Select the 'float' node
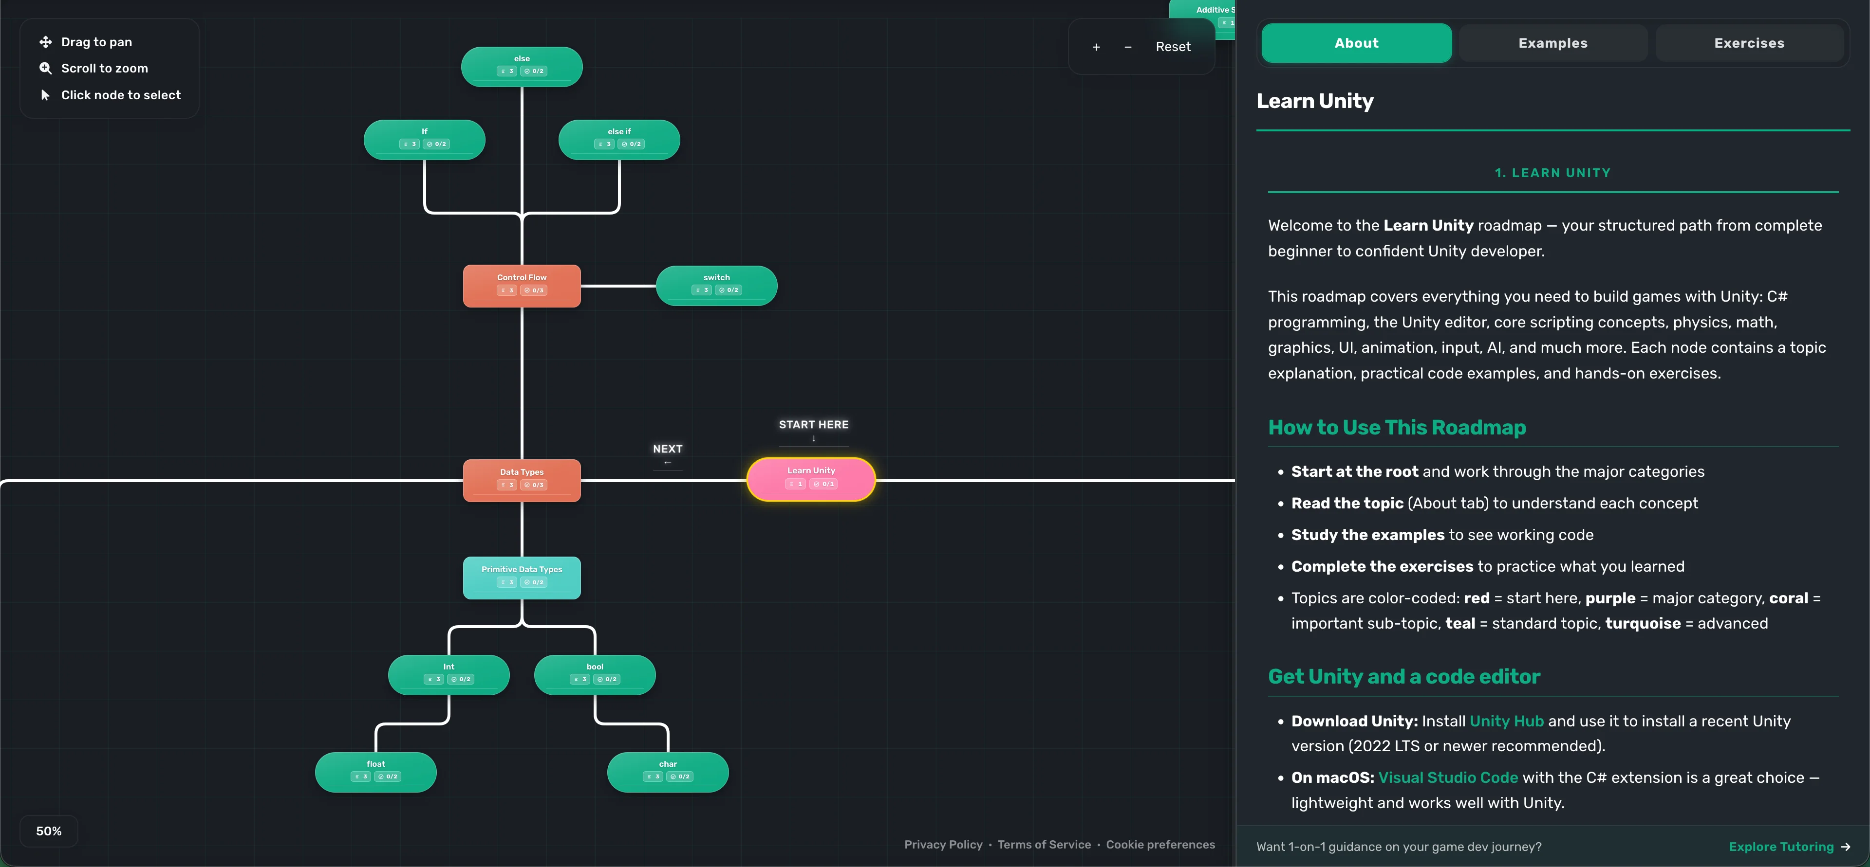Image resolution: width=1870 pixels, height=867 pixels. pyautogui.click(x=375, y=772)
